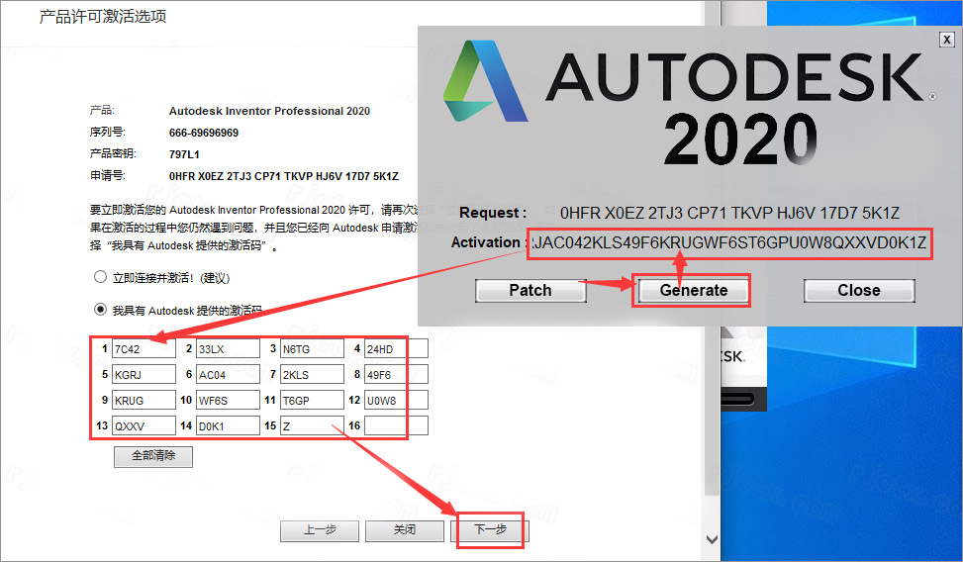Click the product key '797L1'

click(x=184, y=154)
